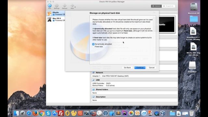Launch Firefox from the dock

click(35, 113)
